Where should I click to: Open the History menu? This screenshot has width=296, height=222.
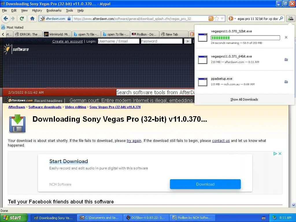coord(37,10)
